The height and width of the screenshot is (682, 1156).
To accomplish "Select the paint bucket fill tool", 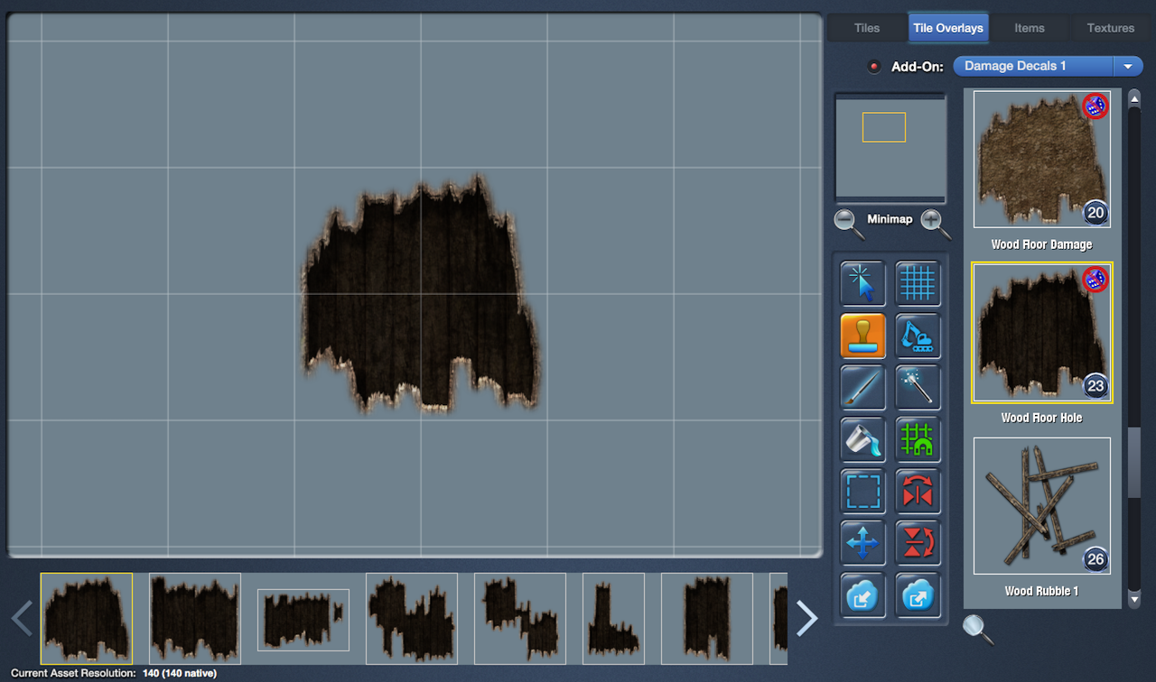I will 862,440.
